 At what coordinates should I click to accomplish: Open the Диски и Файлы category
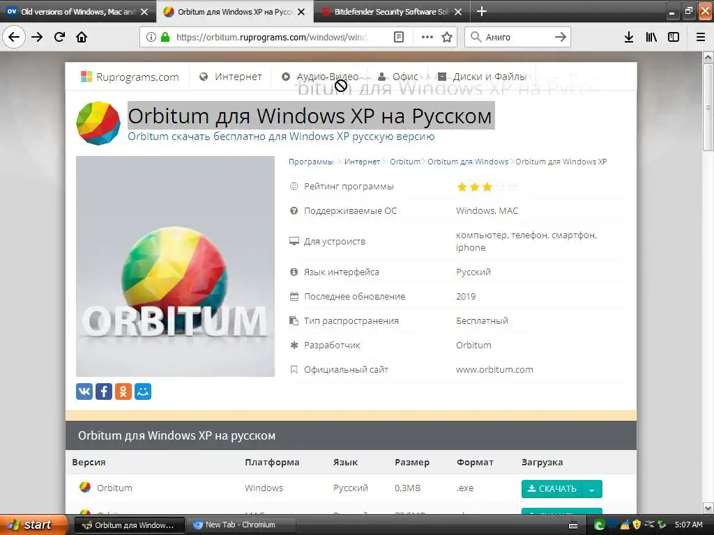[482, 77]
